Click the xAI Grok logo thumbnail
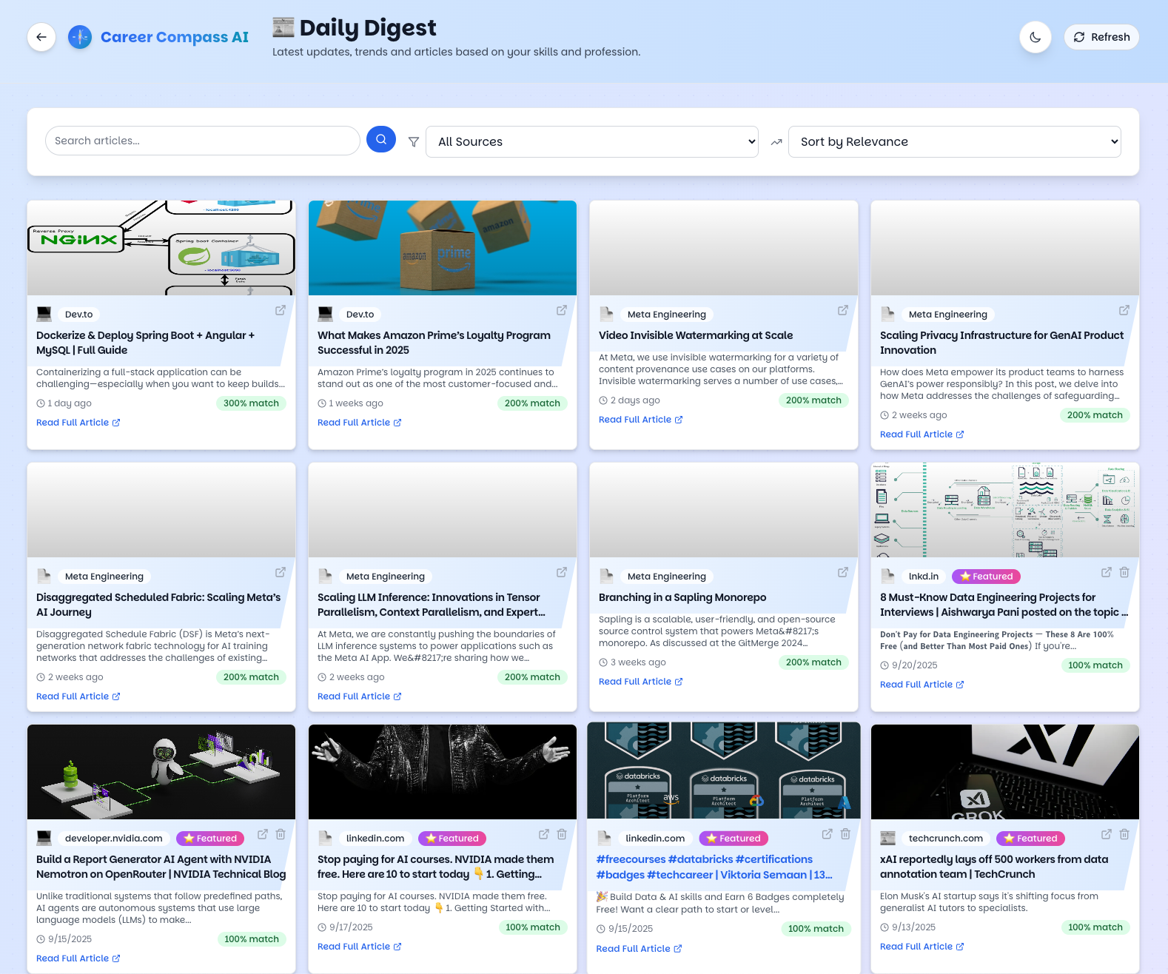Viewport: 1168px width, 974px height. click(x=1005, y=772)
